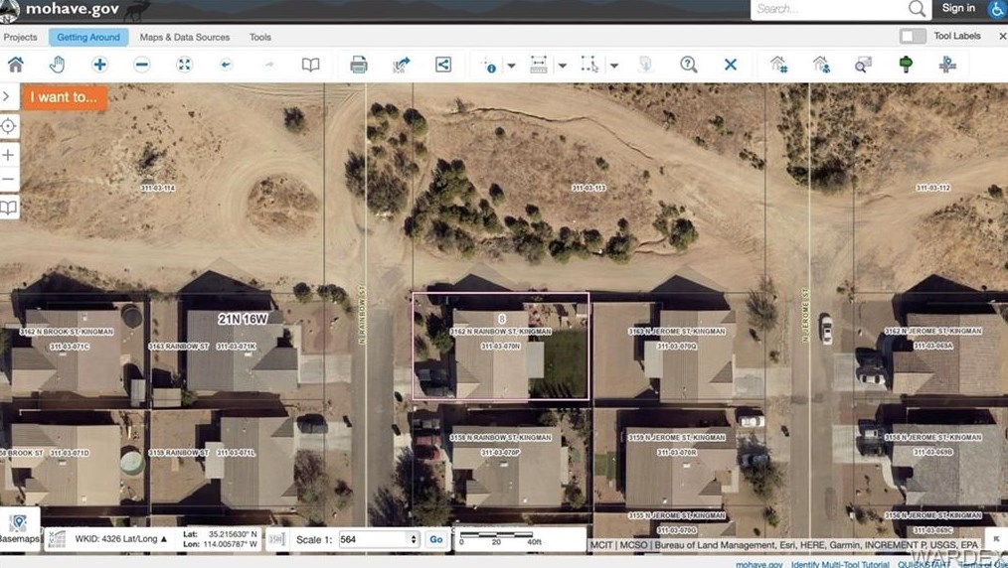This screenshot has height=568, width=1008.
Task: Click the Home initial view icon
Action: (x=16, y=65)
